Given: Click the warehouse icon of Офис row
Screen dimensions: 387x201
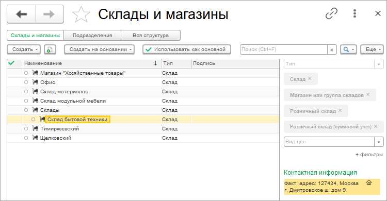Looking at the screenshot, I should tap(35, 82).
